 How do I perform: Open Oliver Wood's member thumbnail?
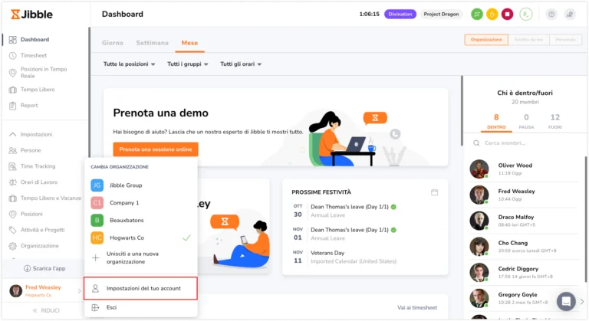[479, 169]
